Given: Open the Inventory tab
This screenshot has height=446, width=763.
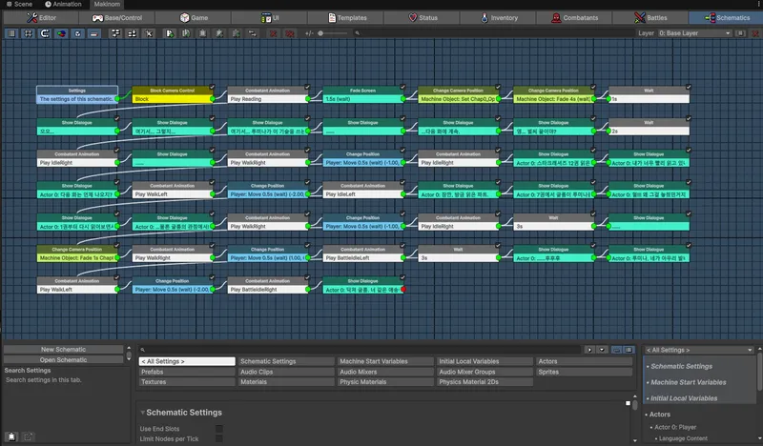Looking at the screenshot, I should (498, 17).
